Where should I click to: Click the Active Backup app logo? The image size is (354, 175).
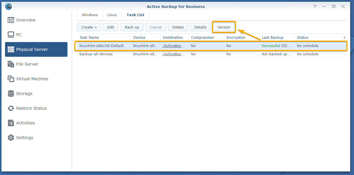9,6
